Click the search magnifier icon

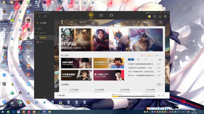[x=161, y=22]
